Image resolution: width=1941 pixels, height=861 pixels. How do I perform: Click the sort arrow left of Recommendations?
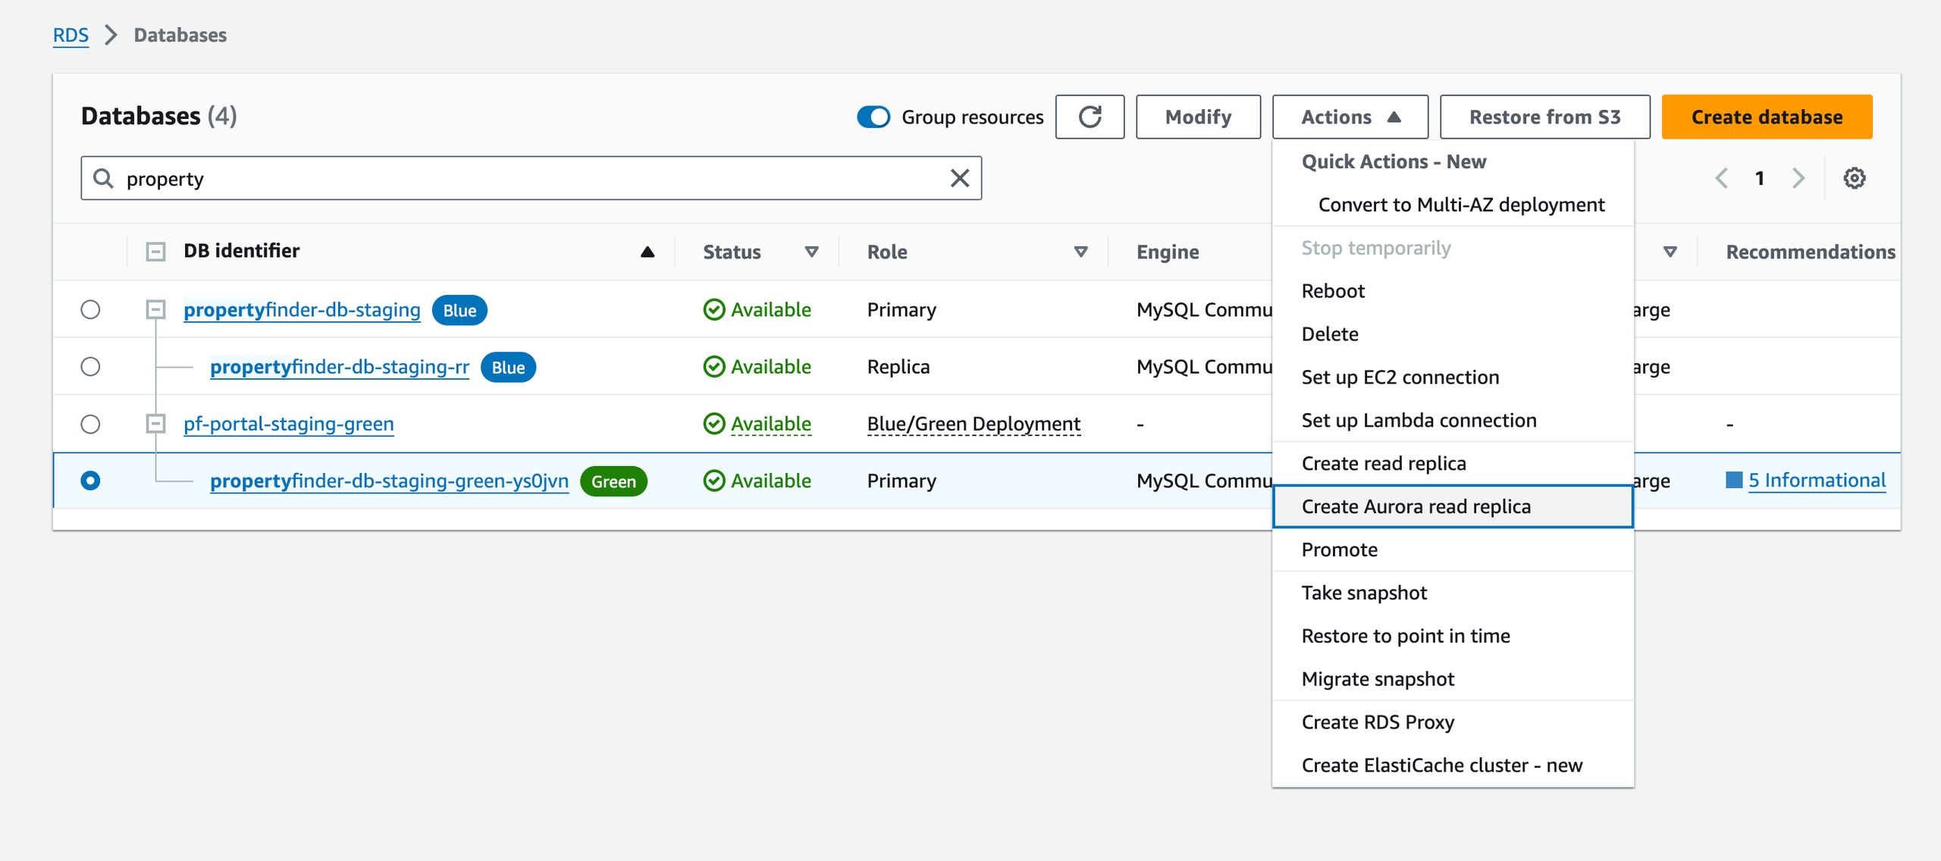(x=1670, y=252)
